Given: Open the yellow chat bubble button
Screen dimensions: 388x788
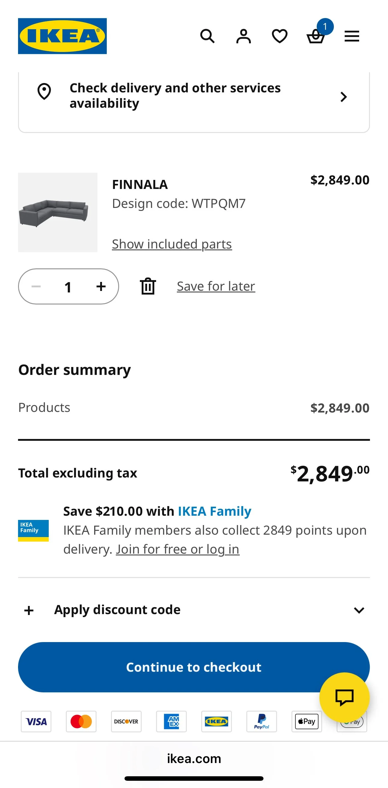Looking at the screenshot, I should tap(344, 697).
